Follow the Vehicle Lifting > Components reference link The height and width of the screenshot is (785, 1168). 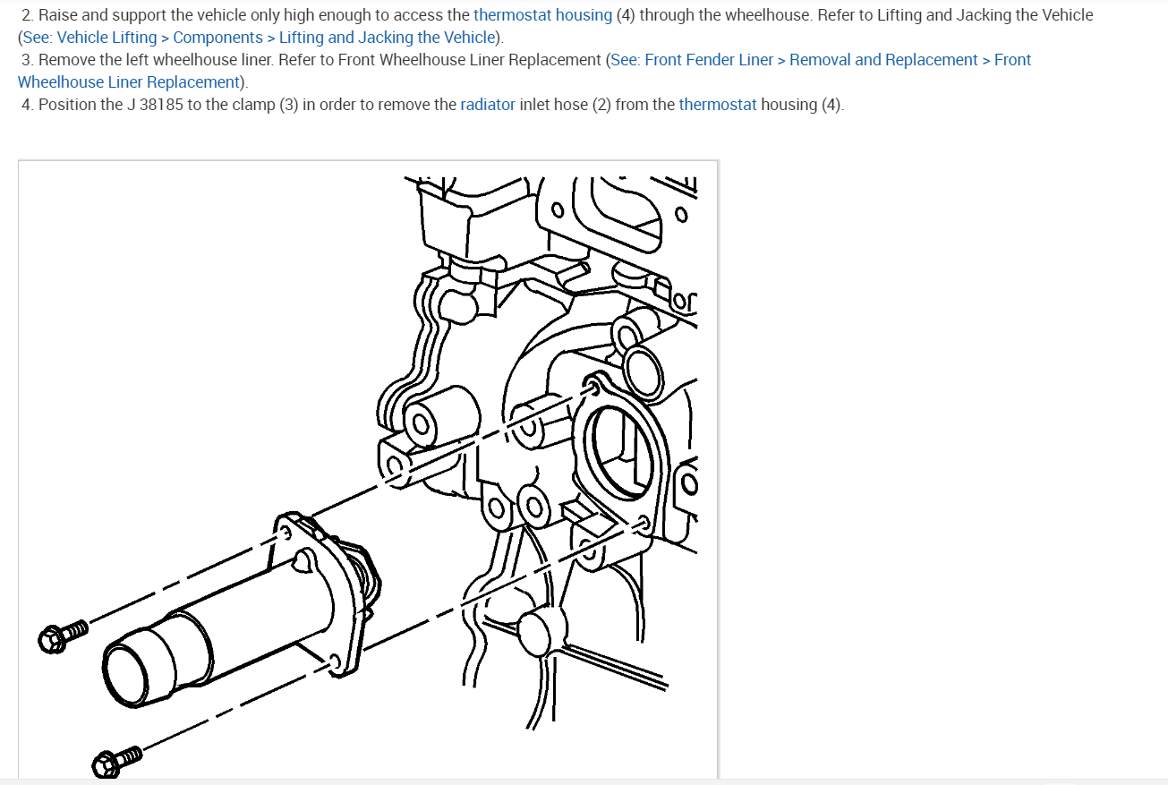click(x=259, y=38)
